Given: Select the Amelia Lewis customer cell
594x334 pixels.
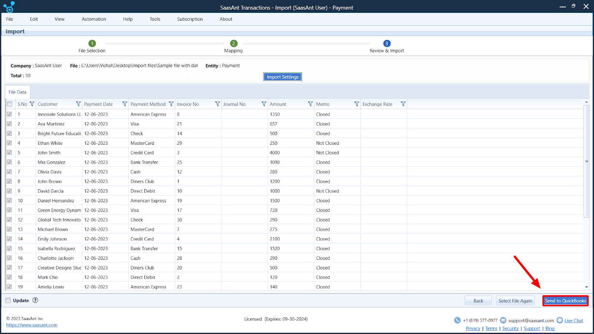Looking at the screenshot, I should click(59, 287).
